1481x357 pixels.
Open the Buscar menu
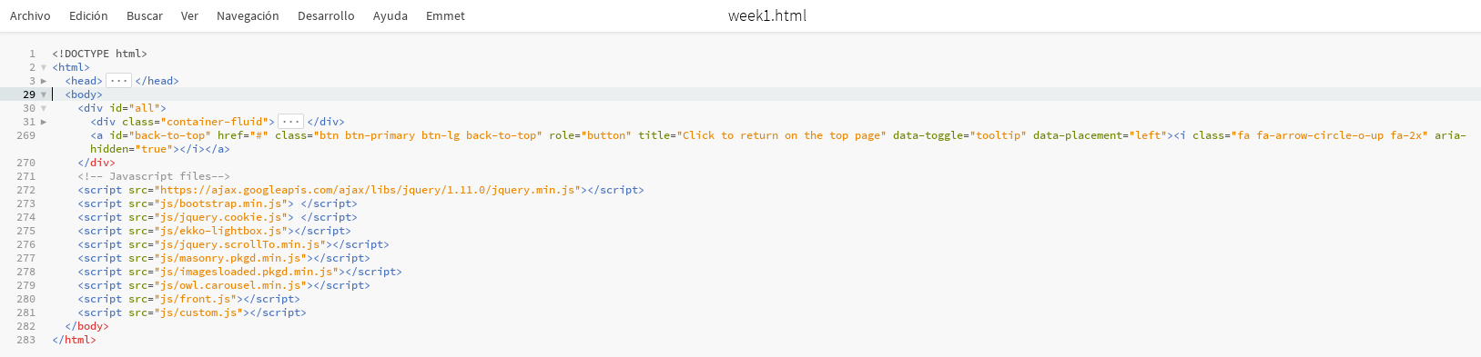pyautogui.click(x=145, y=15)
